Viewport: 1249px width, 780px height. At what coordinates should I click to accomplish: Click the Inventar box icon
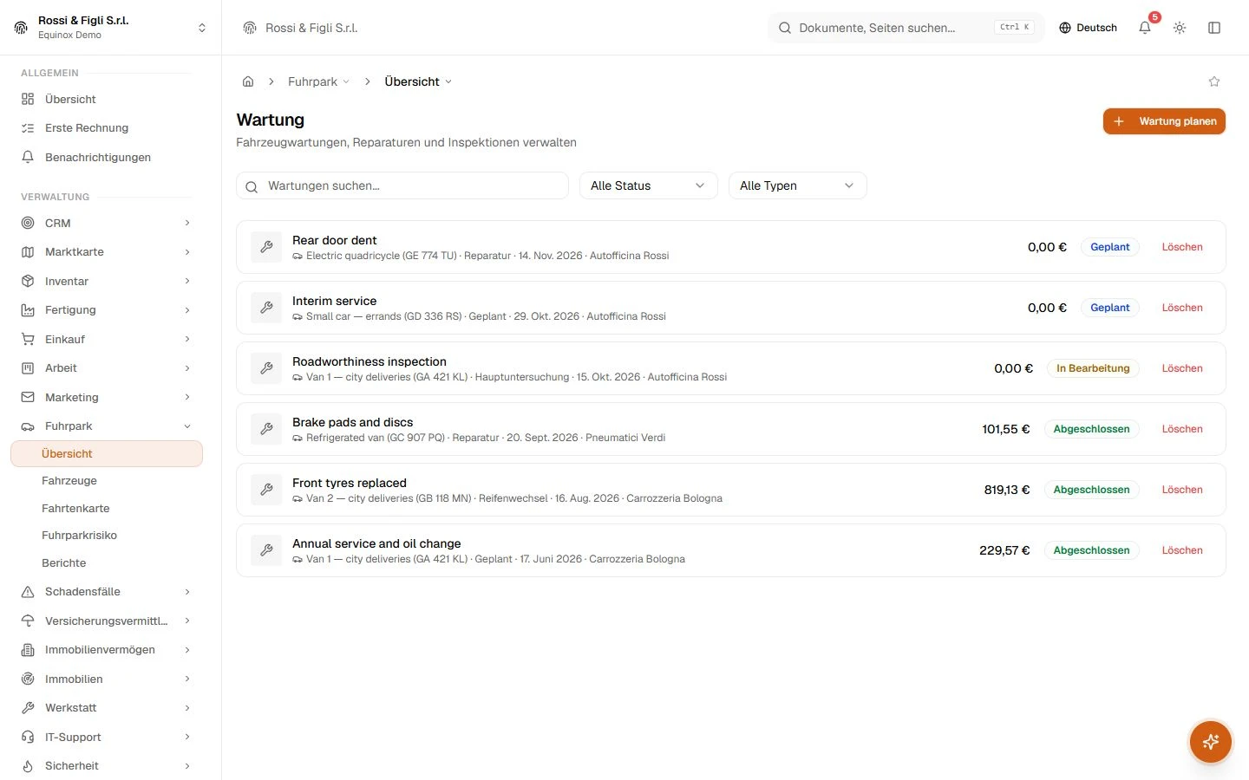tap(28, 281)
